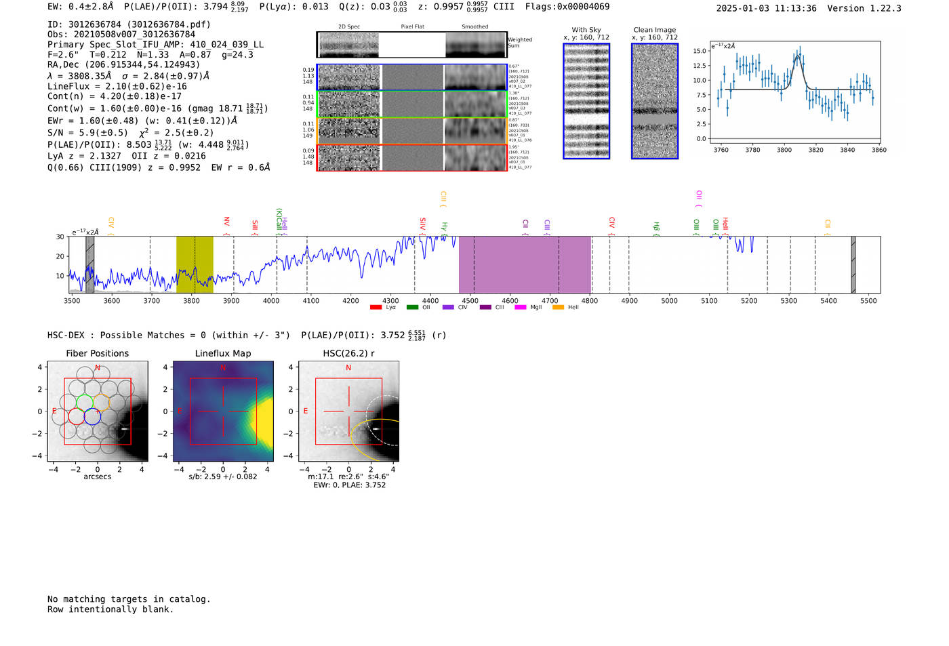The height and width of the screenshot is (646, 949).
Task: Click the ID 3012636784 text line
Action: (129, 24)
